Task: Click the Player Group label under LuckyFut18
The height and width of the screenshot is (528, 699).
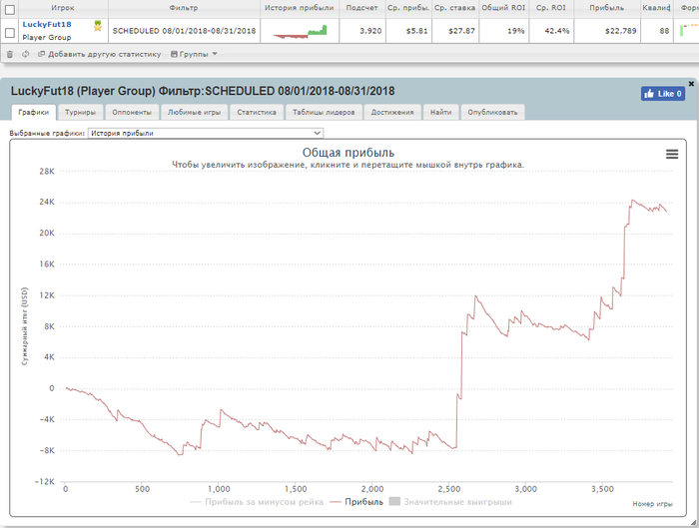Action: 47,37
